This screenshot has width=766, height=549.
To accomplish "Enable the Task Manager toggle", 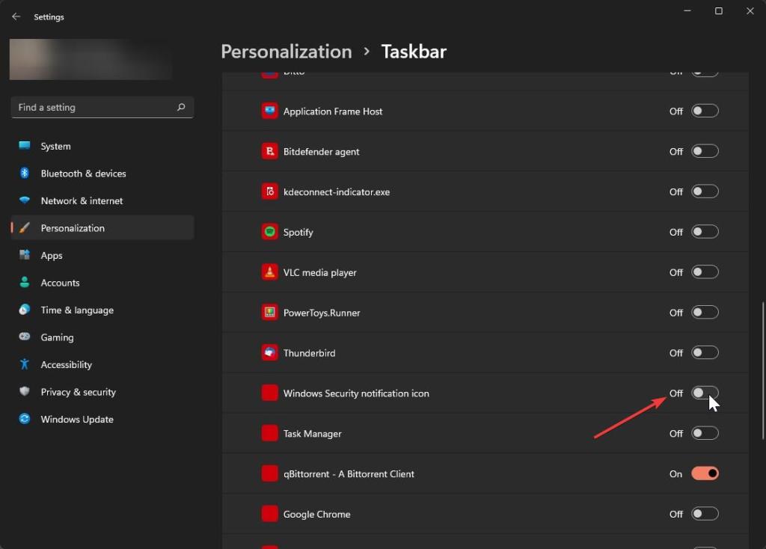I will tap(705, 433).
